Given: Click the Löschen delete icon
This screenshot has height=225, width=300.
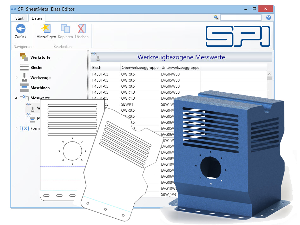Looking at the screenshot, I should pos(82,29).
